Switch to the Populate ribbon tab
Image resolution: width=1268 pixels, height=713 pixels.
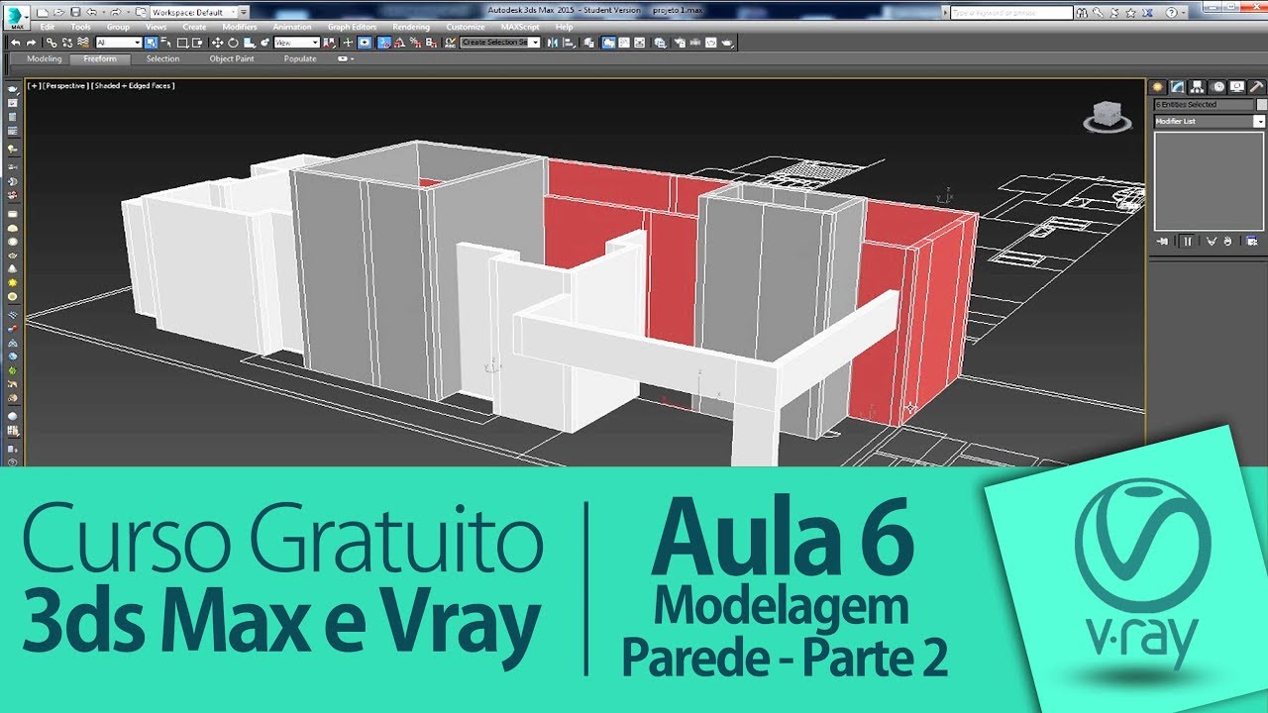(x=300, y=58)
